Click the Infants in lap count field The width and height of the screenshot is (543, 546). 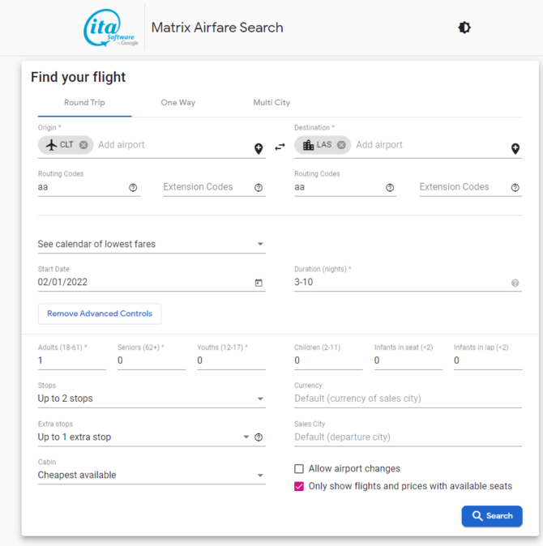point(488,360)
